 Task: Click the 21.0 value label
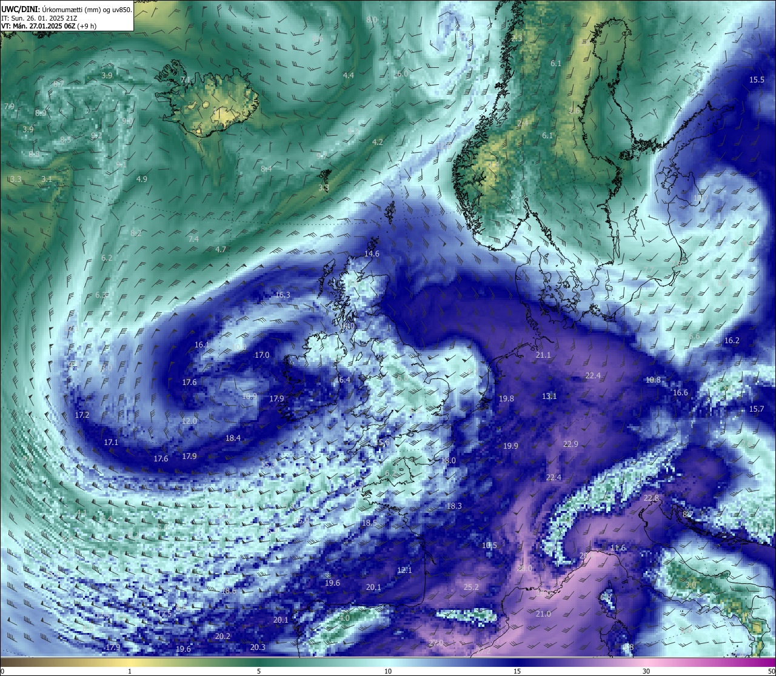[x=543, y=614]
